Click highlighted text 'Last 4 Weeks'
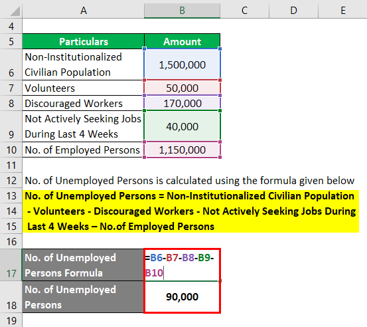367x327 pixels. [121, 227]
